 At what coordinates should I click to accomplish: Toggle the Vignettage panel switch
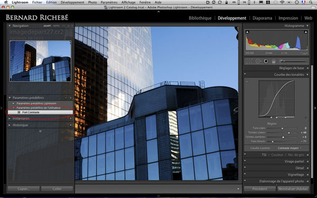click(245, 174)
